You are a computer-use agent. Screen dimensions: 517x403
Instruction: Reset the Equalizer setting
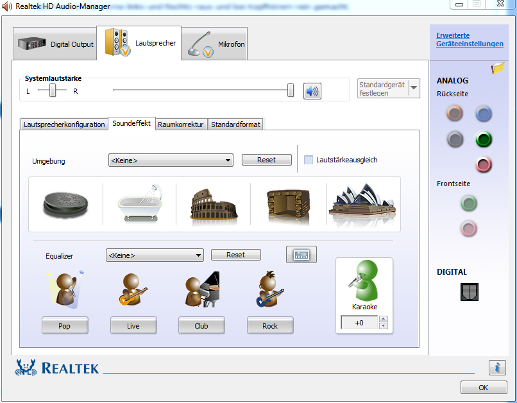tap(236, 255)
